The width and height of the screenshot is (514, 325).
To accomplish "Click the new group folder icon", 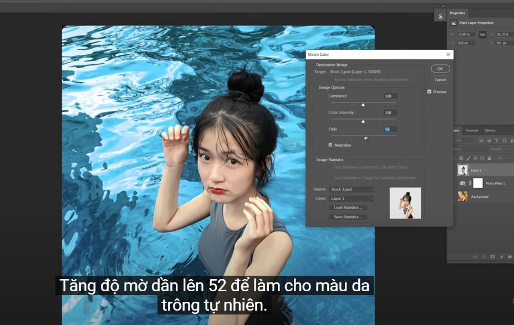I will click(x=510, y=256).
